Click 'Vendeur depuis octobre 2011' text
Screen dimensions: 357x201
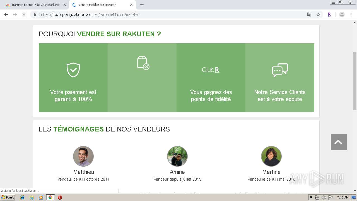pyautogui.click(x=83, y=179)
